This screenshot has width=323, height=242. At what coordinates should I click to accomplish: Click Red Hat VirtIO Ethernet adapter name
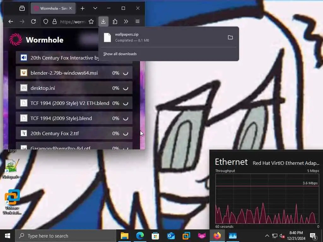pos(286,163)
